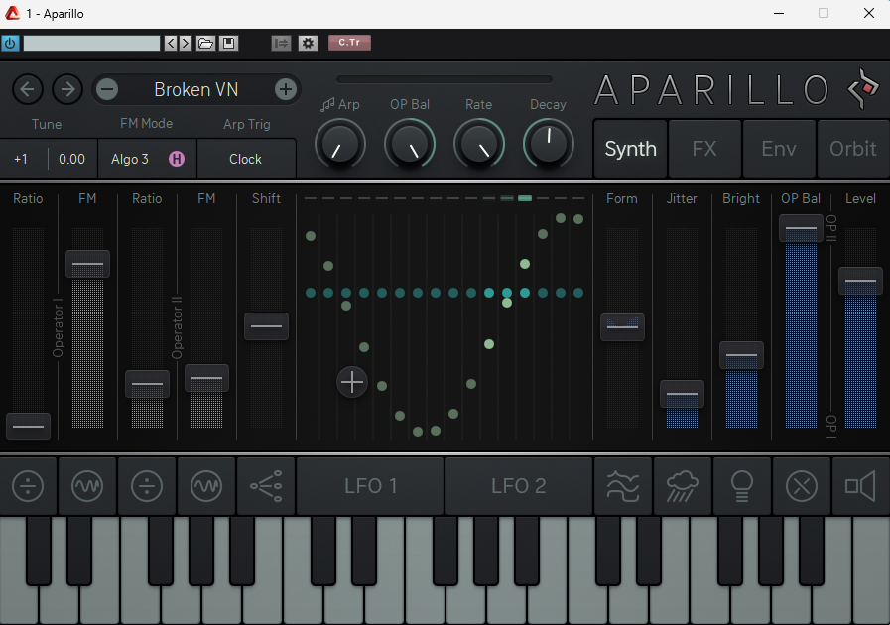Click the Form slider handle
Viewport: 890px width, 625px height.
click(x=622, y=327)
